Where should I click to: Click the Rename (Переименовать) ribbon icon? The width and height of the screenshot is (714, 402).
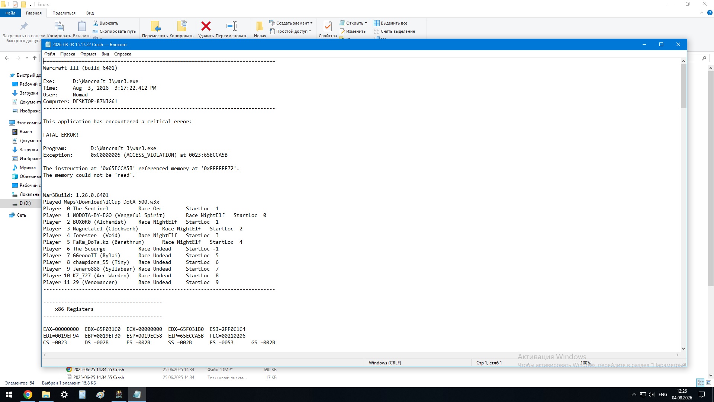(x=231, y=26)
